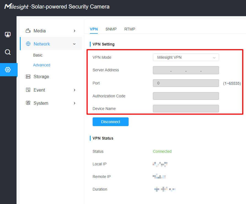The height and width of the screenshot is (204, 246).
Task: Open the live view monitor icon
Action: [8, 34]
